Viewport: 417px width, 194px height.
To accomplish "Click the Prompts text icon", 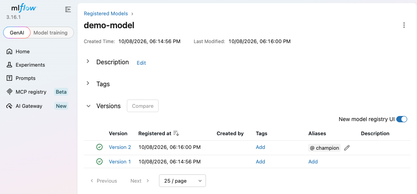I will 9,78.
